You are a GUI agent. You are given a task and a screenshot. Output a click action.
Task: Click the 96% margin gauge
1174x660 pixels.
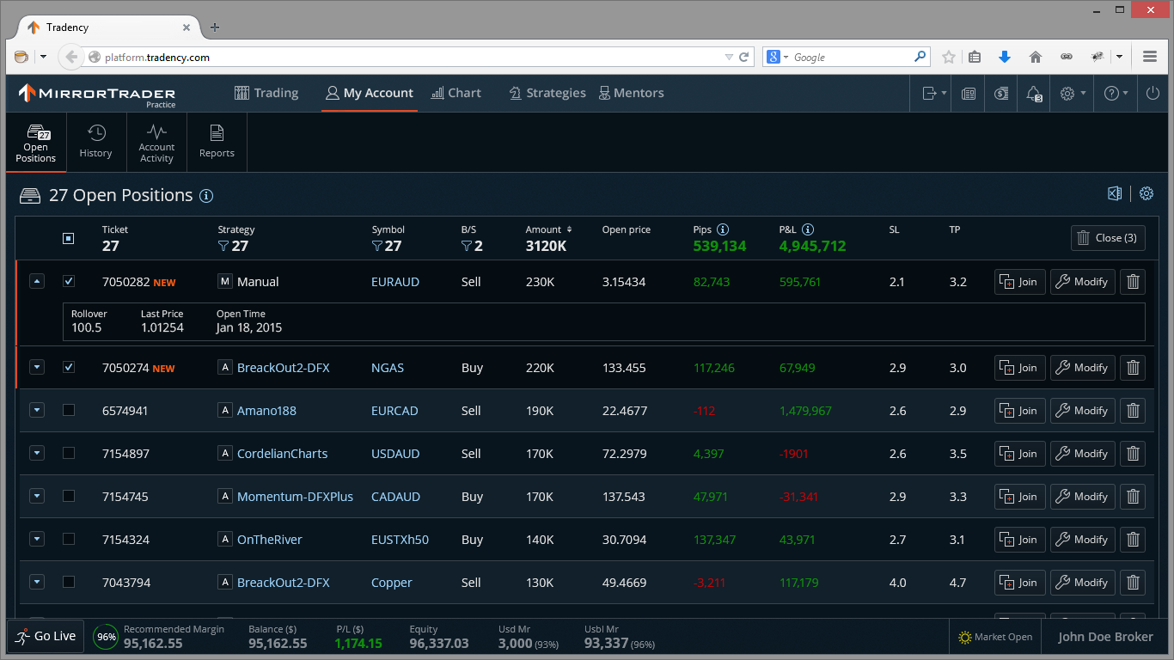106,637
